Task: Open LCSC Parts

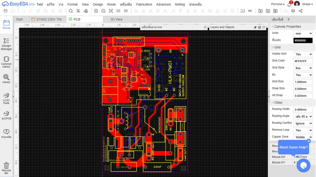Action: point(6,99)
